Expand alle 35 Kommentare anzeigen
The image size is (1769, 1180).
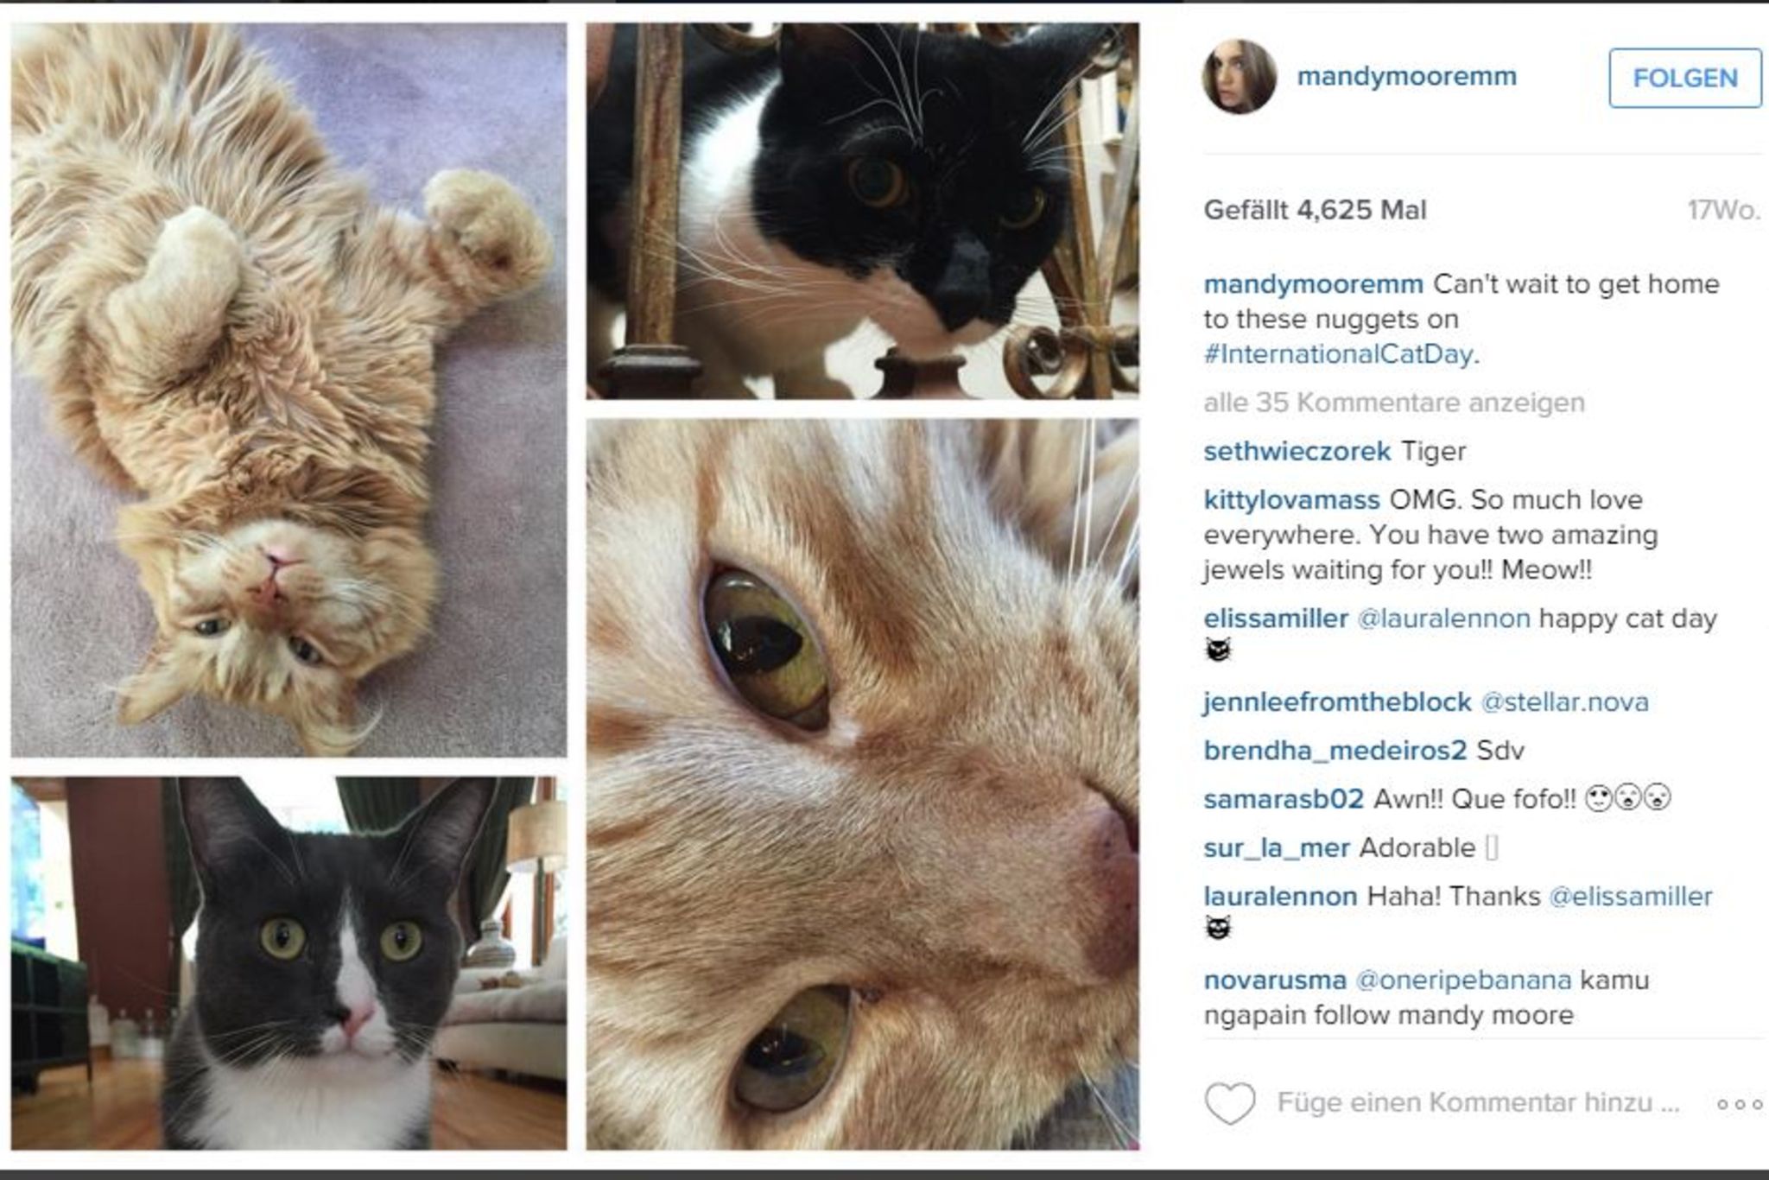coord(1394,403)
